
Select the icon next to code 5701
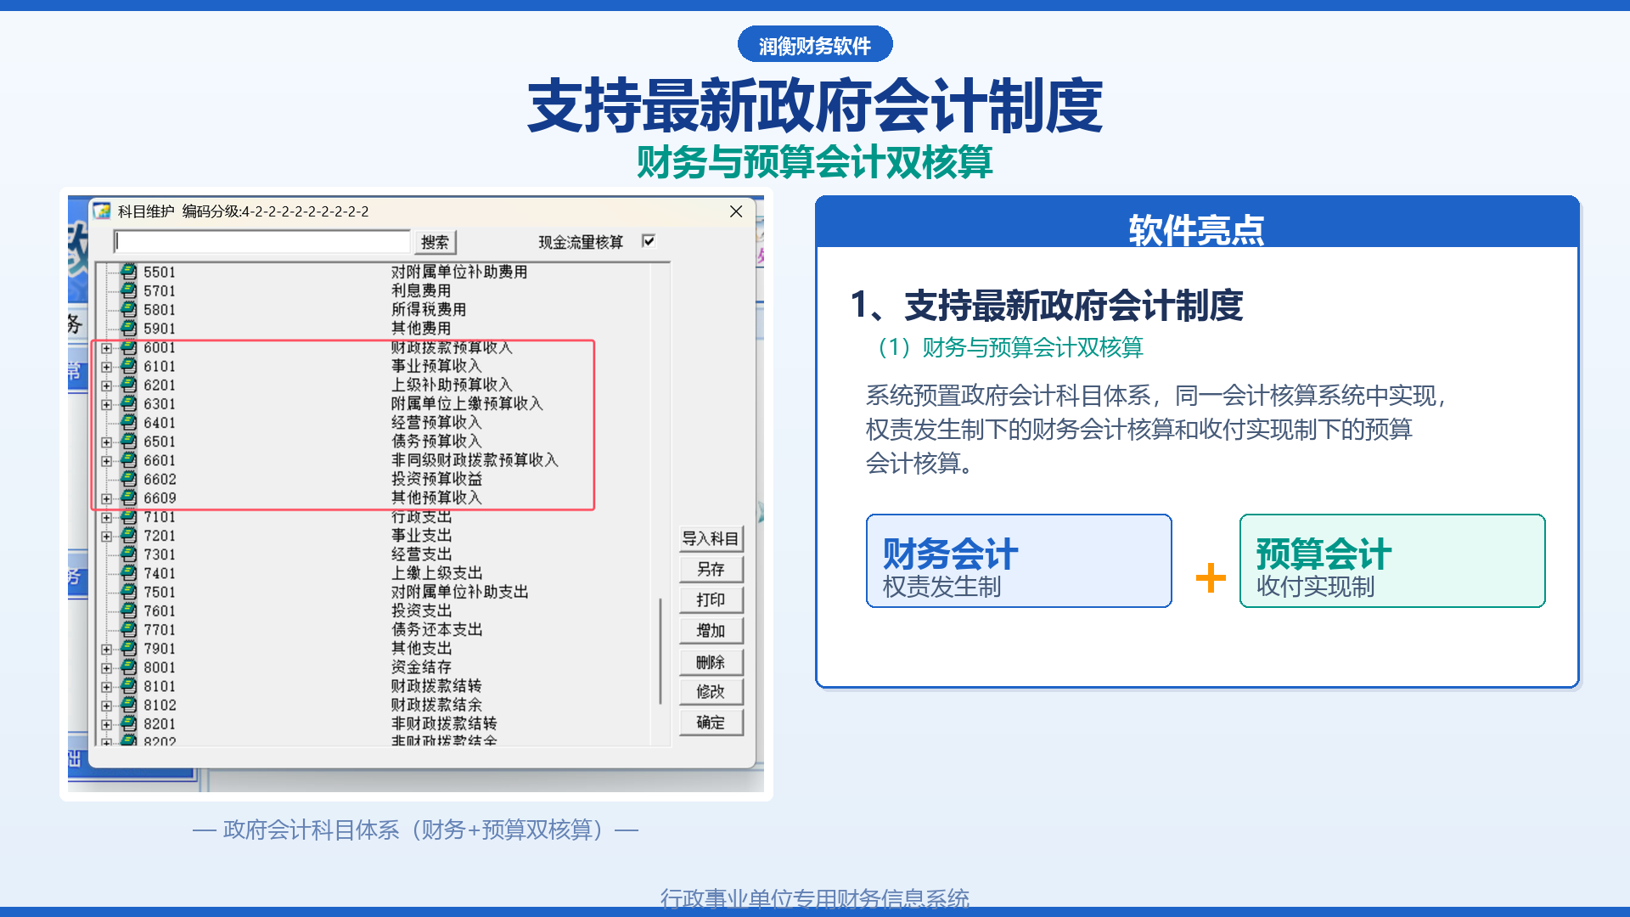[x=128, y=290]
